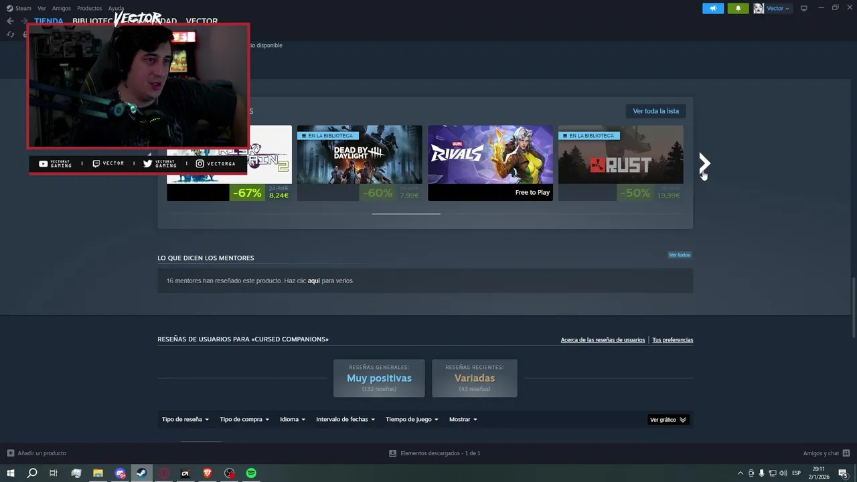Expand the Vector account dropdown

point(777,8)
